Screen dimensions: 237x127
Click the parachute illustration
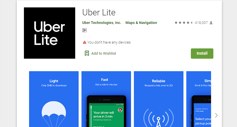pyautogui.click(x=54, y=114)
